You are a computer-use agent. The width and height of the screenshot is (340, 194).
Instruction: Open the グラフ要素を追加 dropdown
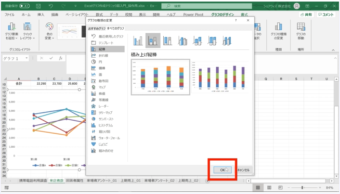click(x=12, y=31)
